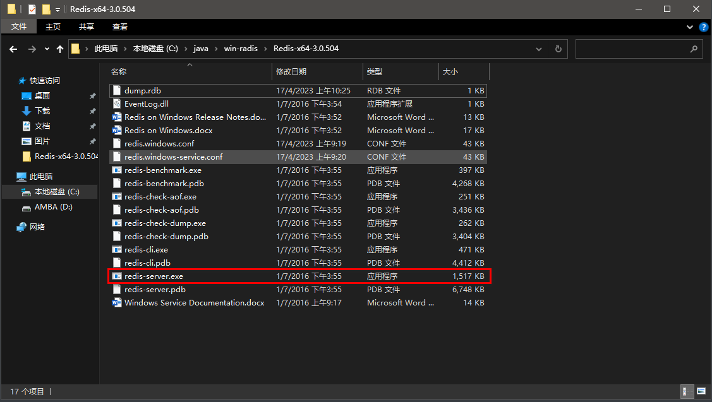This screenshot has width=712, height=402.
Task: Switch to the 主页 ribbon tab
Action: (52, 27)
